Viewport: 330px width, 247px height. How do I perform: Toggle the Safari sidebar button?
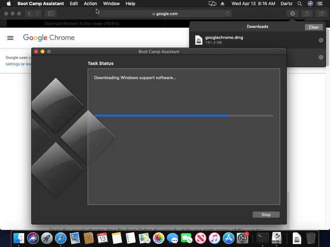click(51, 14)
